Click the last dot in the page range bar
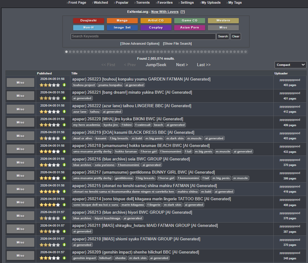308x263 pixels. (x=246, y=52)
